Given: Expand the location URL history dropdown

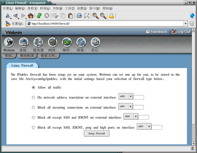Looking at the screenshot, I should pyautogui.click(x=186, y=24).
